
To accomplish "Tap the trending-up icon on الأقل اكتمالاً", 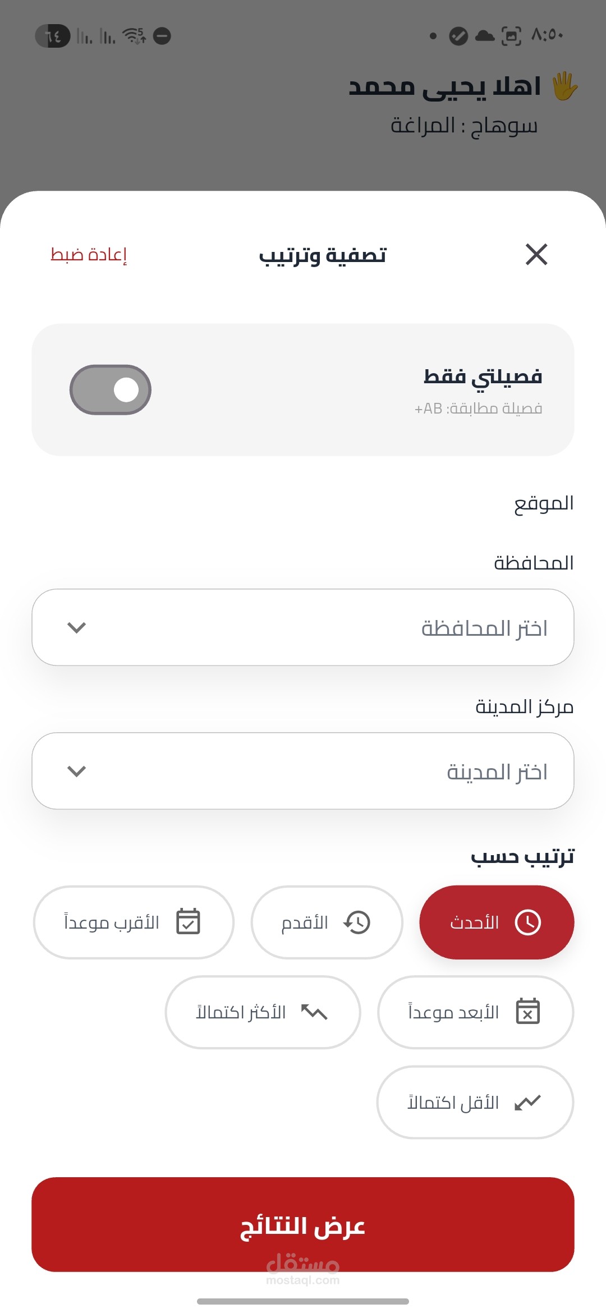I will (x=528, y=1103).
